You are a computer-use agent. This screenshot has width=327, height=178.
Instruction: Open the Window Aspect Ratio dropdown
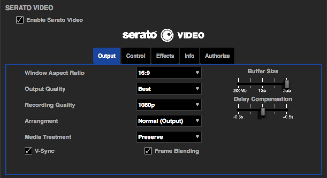click(169, 73)
